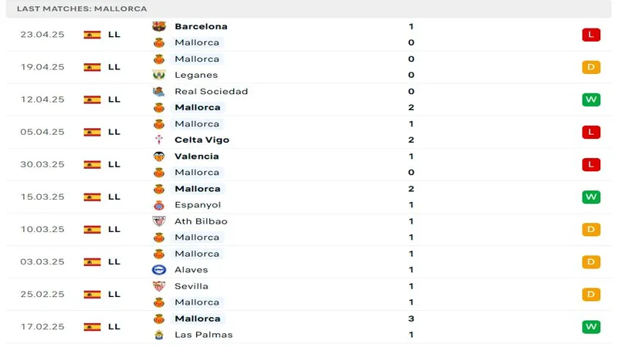
Task: Click the W badge on the 17.02.25 match
Action: (591, 327)
